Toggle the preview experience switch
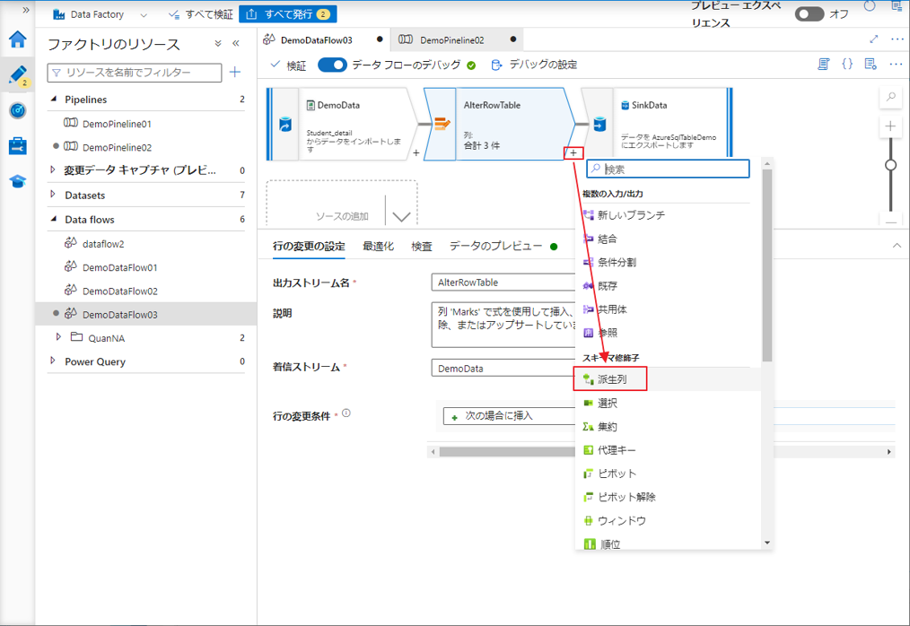Viewport: 910px width, 626px height. coord(809,14)
